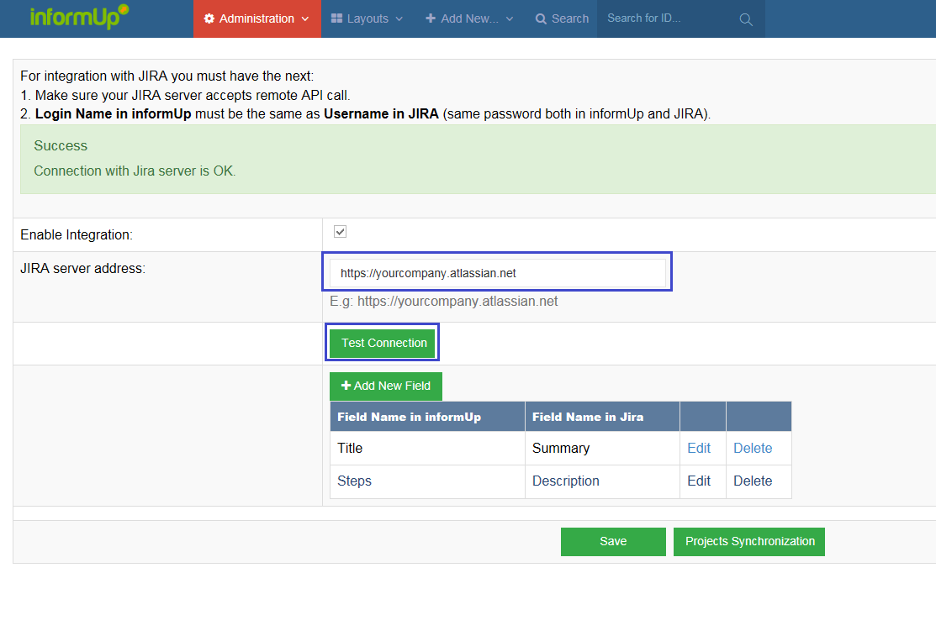The image size is (936, 636).
Task: Click the example URL hint text
Action: click(x=443, y=302)
